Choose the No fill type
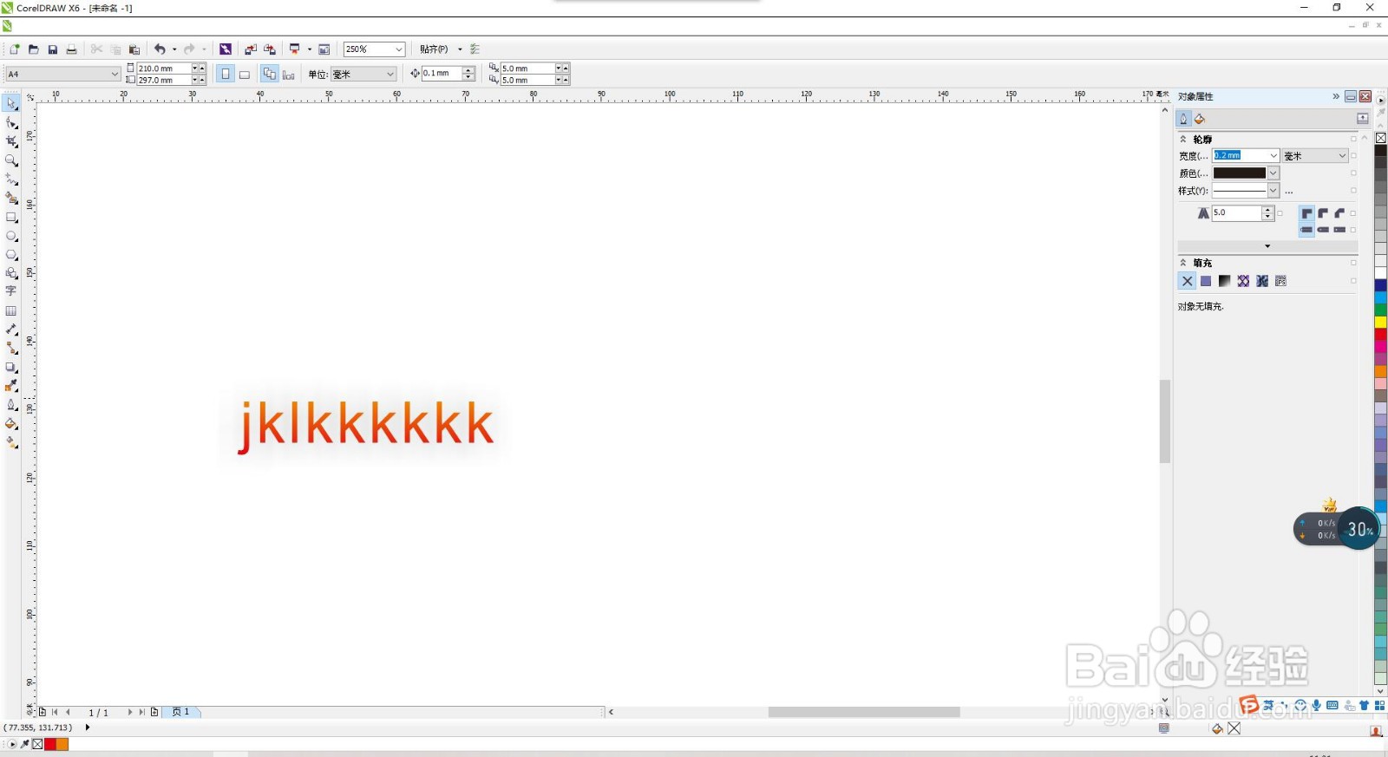 coord(1187,281)
